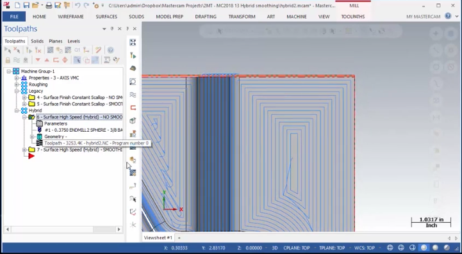Image resolution: width=462 pixels, height=254 pixels.
Task: Click the G1 post operations icon
Action: (77, 51)
